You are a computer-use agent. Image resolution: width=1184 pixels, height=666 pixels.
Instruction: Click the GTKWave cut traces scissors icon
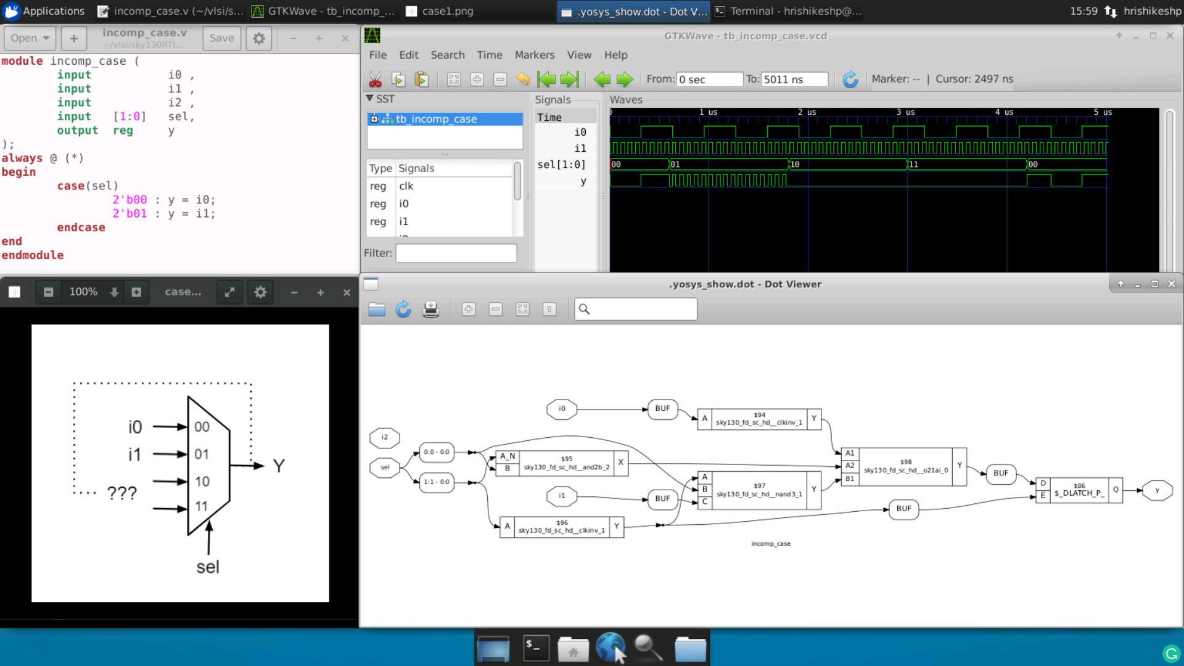coord(375,80)
